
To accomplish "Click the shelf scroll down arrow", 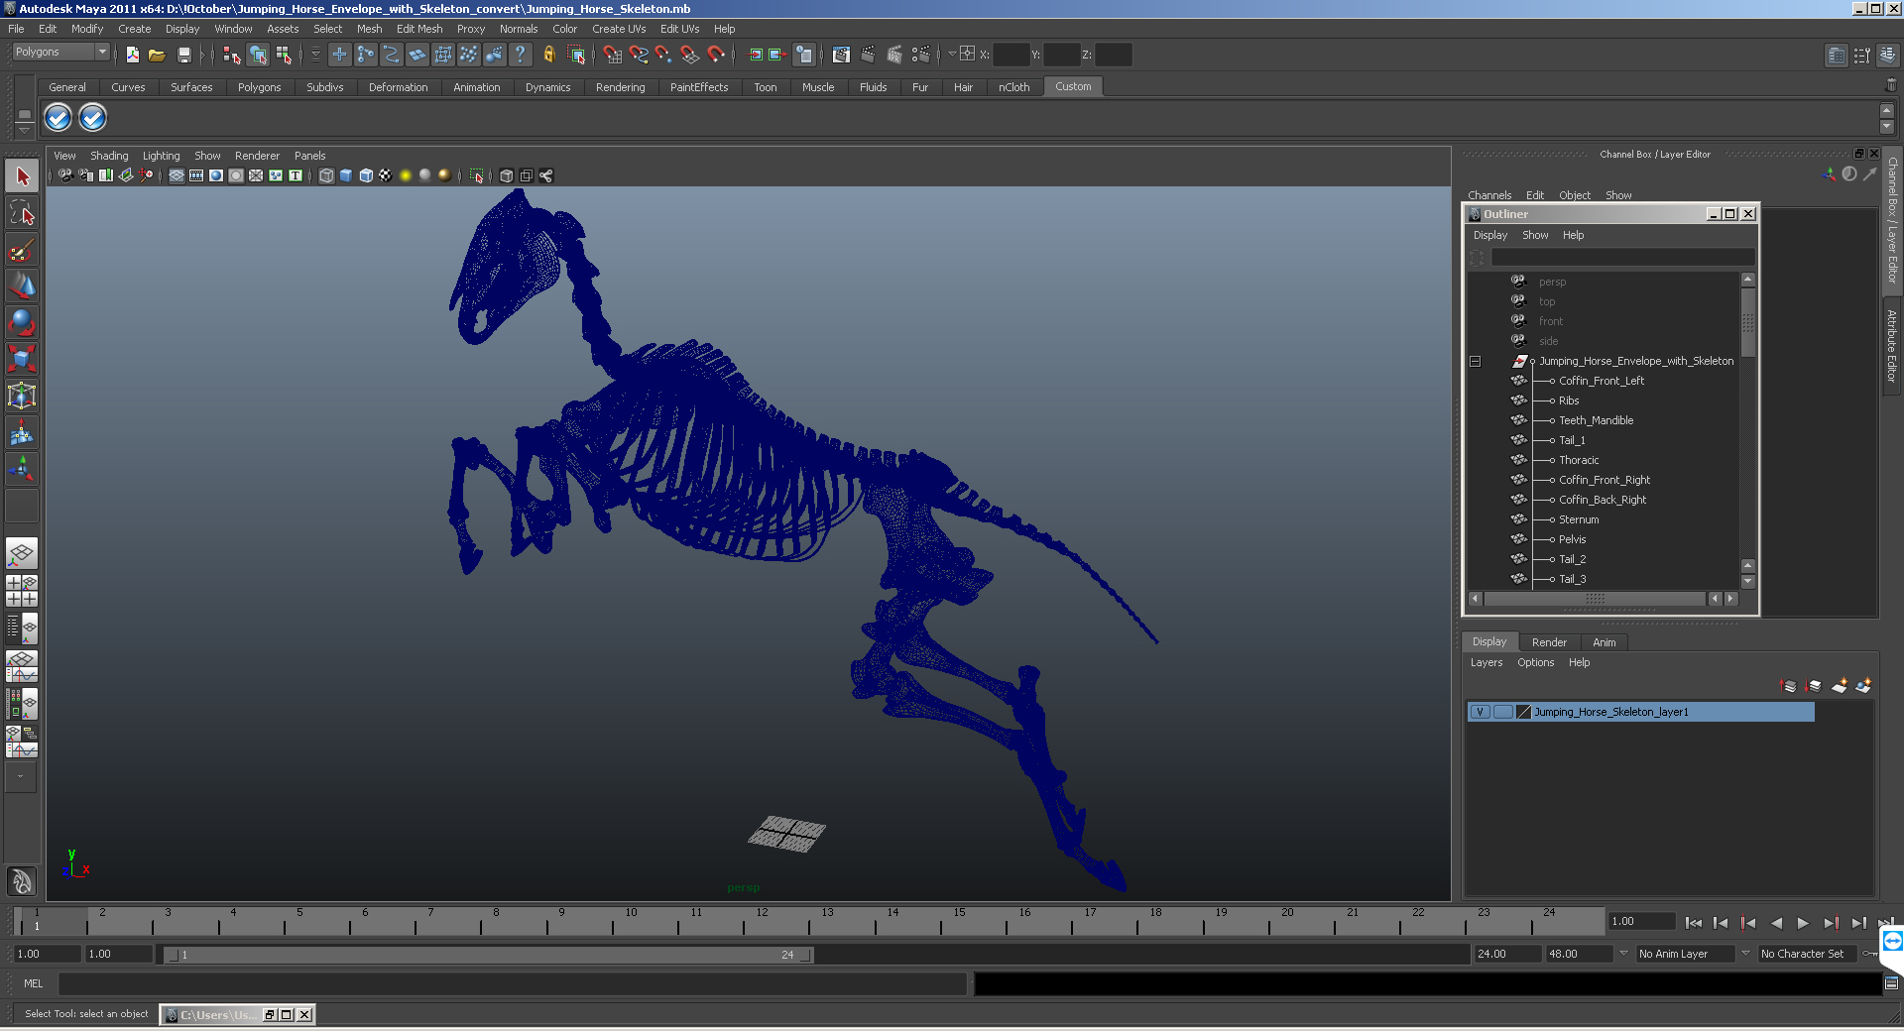I will pos(1886,127).
